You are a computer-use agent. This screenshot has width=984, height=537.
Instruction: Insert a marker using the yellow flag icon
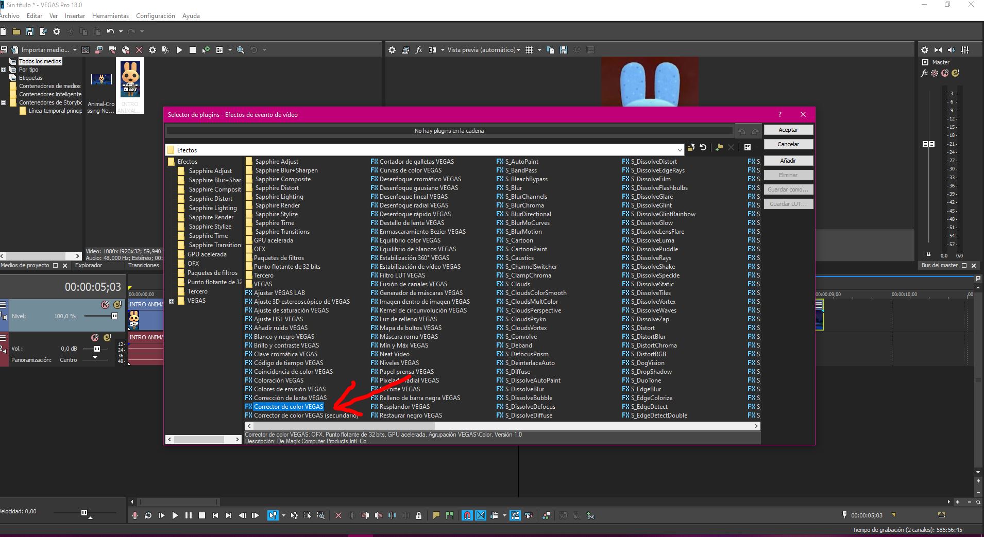pos(436,515)
